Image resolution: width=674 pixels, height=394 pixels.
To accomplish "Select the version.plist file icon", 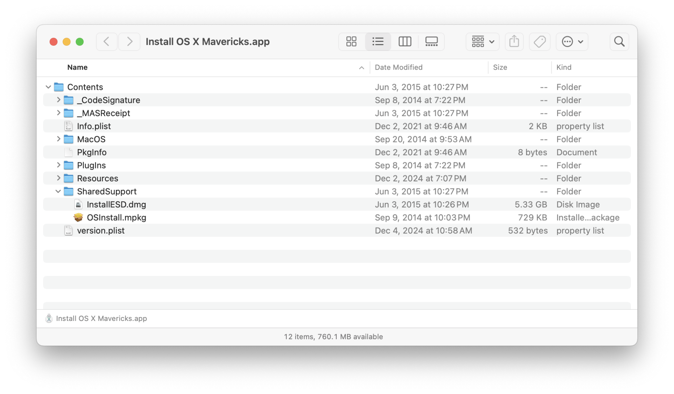I will 69,230.
